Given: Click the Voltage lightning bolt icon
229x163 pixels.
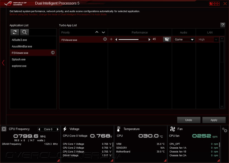Looking at the screenshot, I should (65, 129).
